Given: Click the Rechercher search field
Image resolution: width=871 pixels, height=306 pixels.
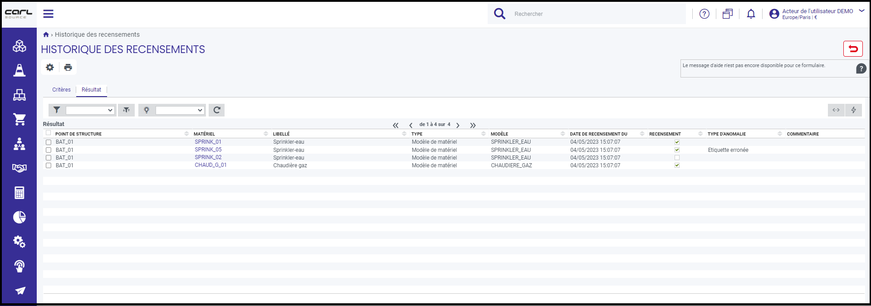Looking at the screenshot, I should pos(597,14).
